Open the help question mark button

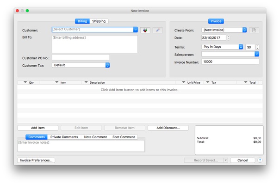[260, 160]
